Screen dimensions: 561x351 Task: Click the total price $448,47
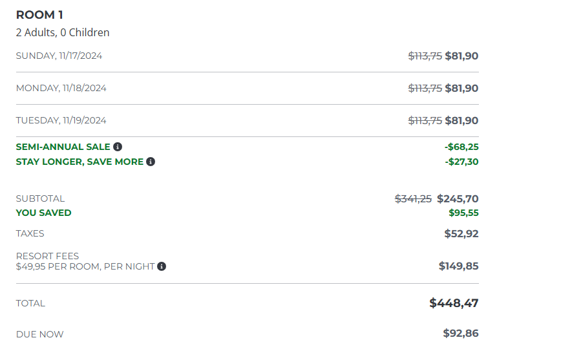coord(454,303)
